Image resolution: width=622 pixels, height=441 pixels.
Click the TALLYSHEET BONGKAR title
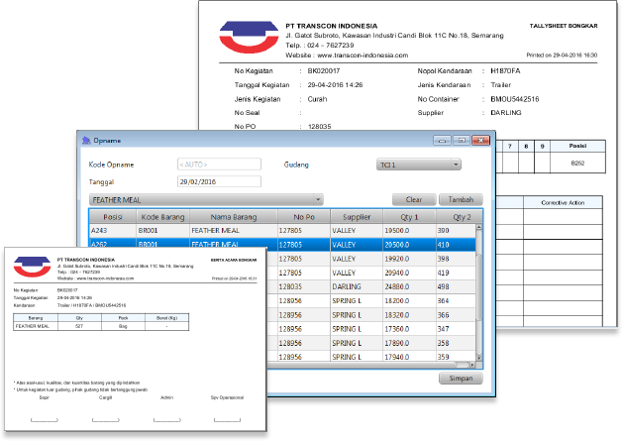coord(564,26)
